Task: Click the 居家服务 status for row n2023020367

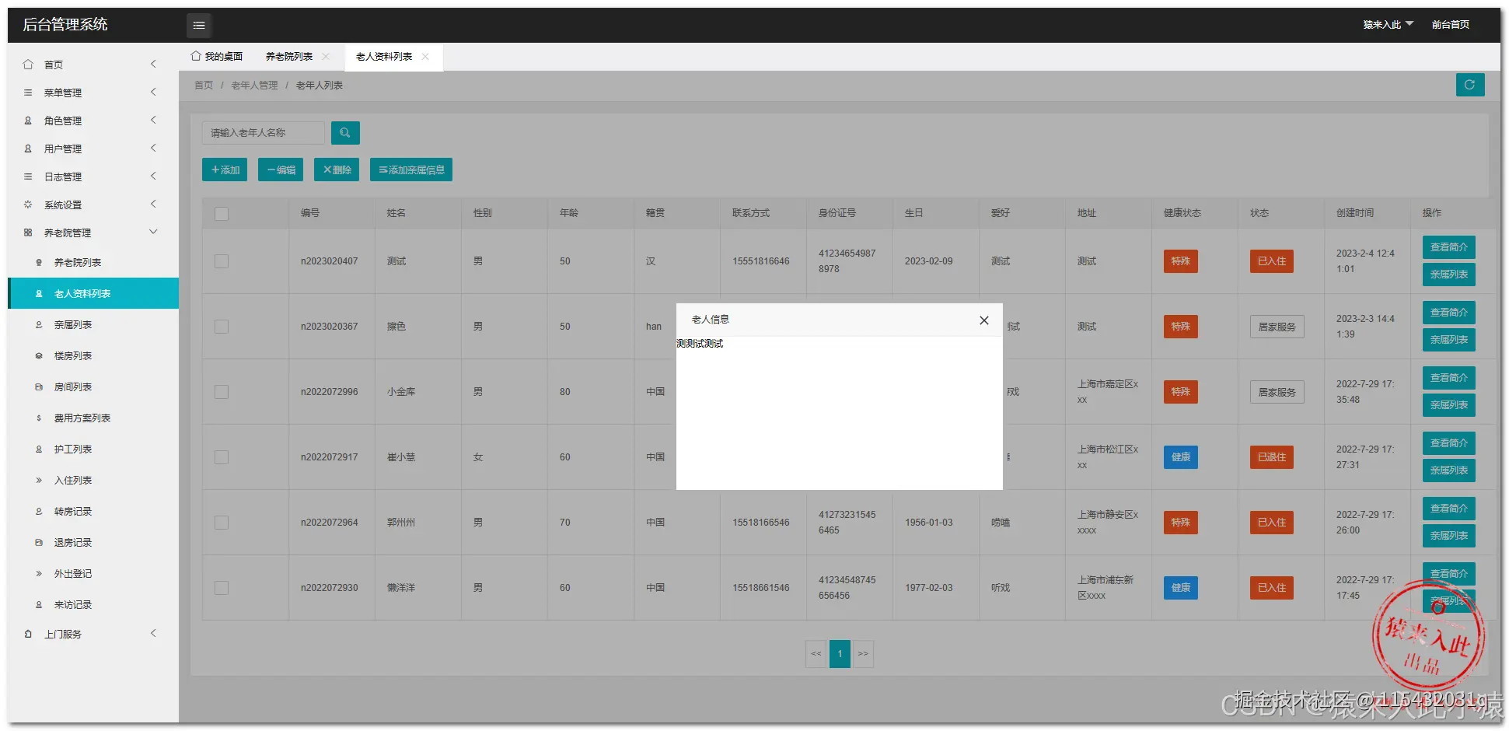Action: point(1277,327)
